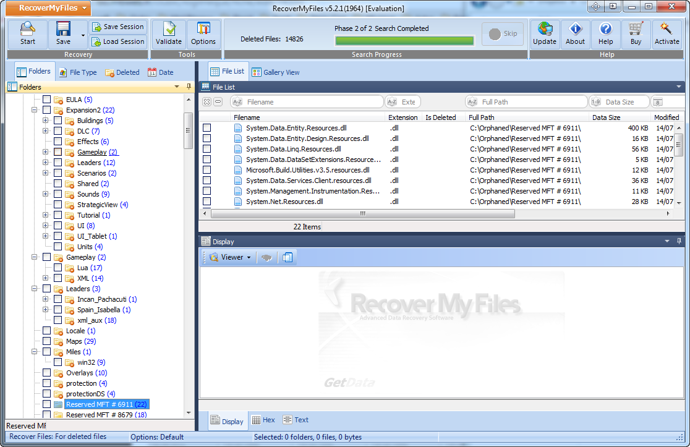Switch to Gallery View tab

pyautogui.click(x=276, y=72)
